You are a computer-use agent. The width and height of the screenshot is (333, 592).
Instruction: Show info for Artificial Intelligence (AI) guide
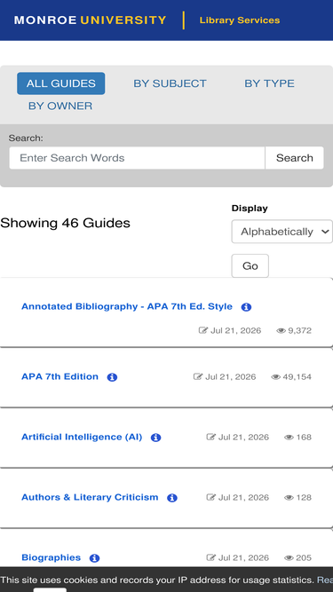156,438
